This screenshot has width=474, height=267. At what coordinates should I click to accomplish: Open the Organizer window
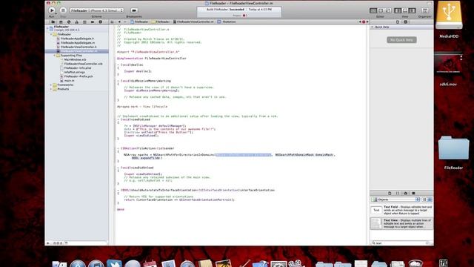(424, 10)
